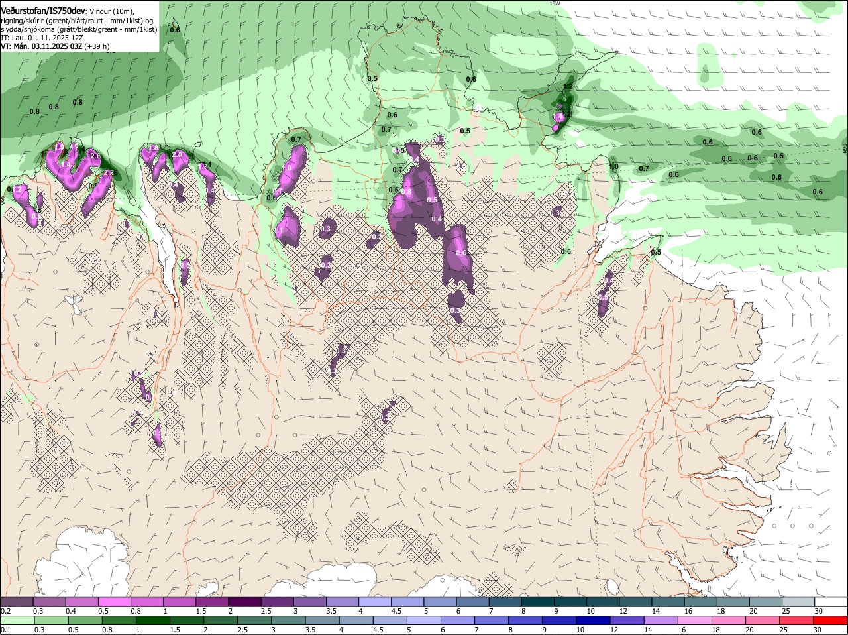848x635 pixels.
Task: Click the 'rigning/skúrir' legend description line
Action: [77, 21]
